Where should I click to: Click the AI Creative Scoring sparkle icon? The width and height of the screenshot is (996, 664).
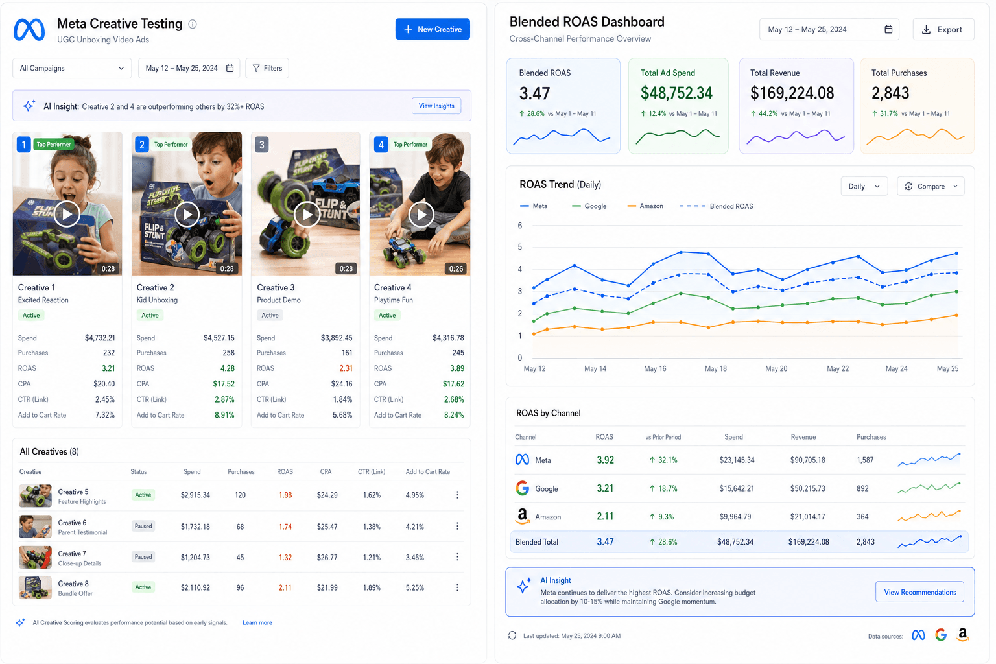tap(21, 622)
